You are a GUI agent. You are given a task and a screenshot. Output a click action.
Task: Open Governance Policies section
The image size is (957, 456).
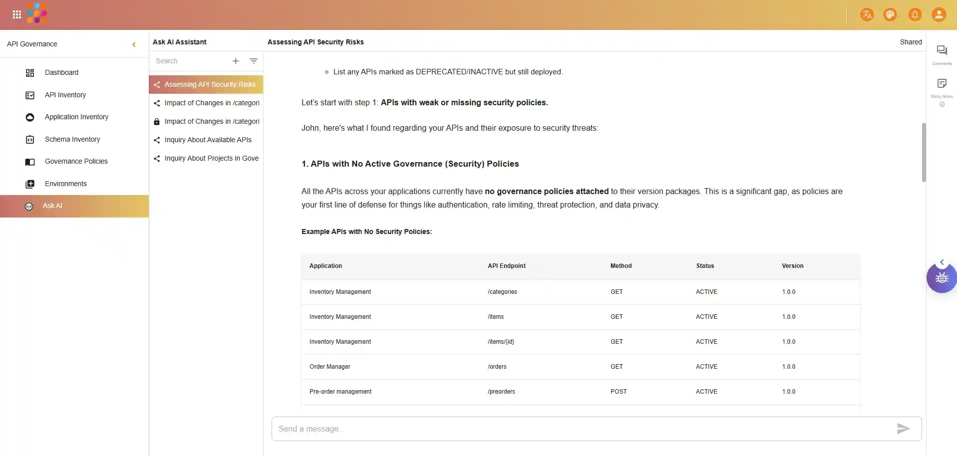pyautogui.click(x=76, y=161)
